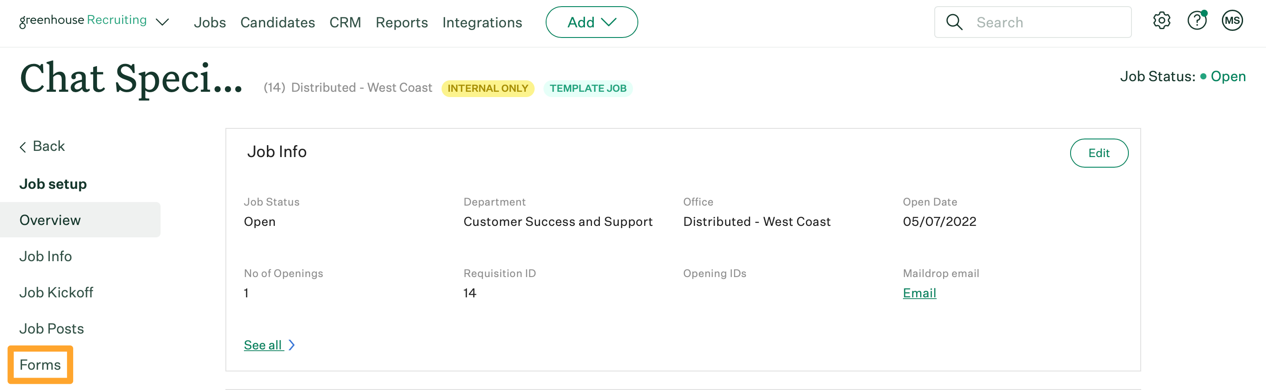The width and height of the screenshot is (1266, 390).
Task: Type in the Search field
Action: coord(1047,22)
